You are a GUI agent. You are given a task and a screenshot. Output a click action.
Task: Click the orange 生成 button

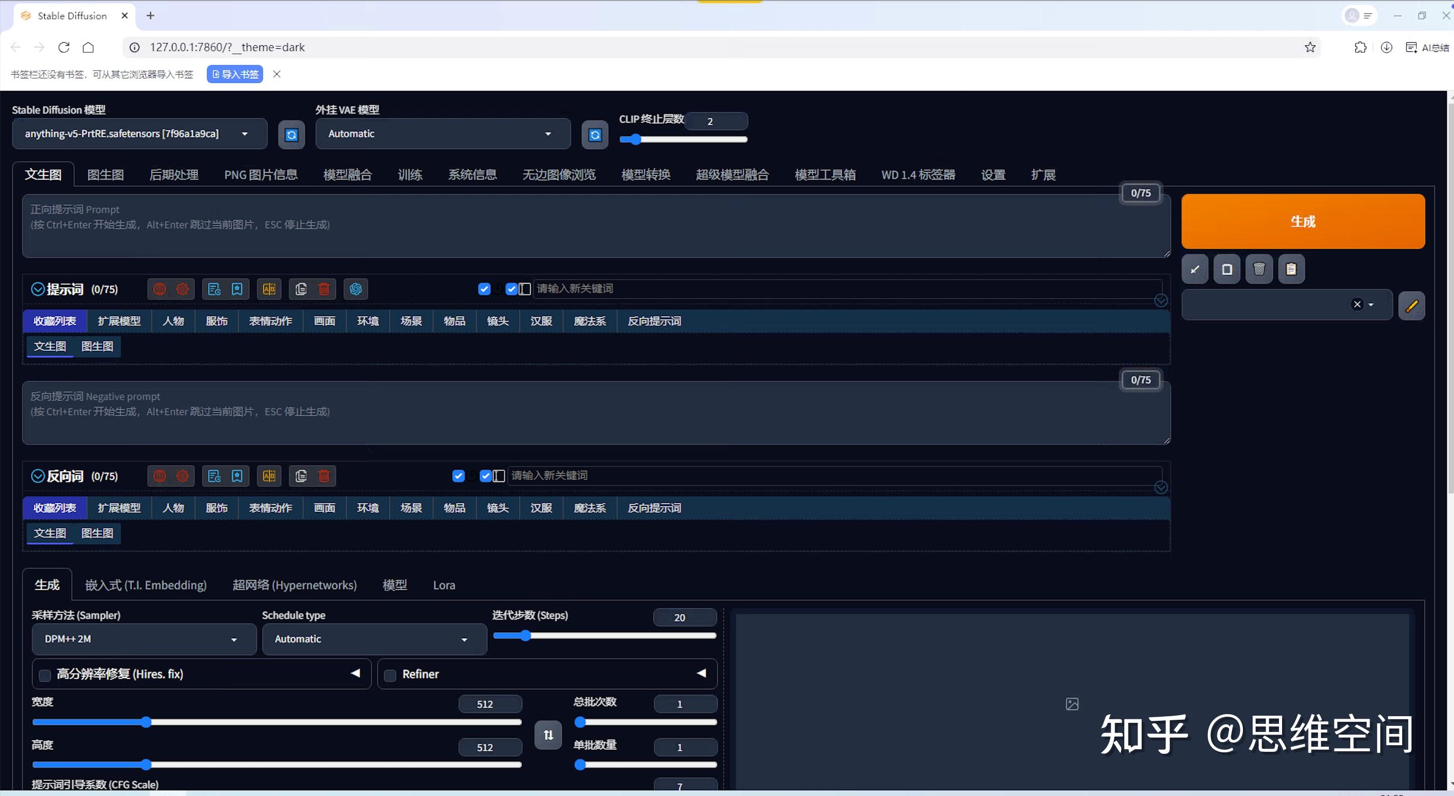[x=1303, y=221]
